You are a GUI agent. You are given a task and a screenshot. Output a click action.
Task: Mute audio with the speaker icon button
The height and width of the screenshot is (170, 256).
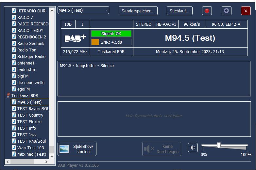pos(193,148)
